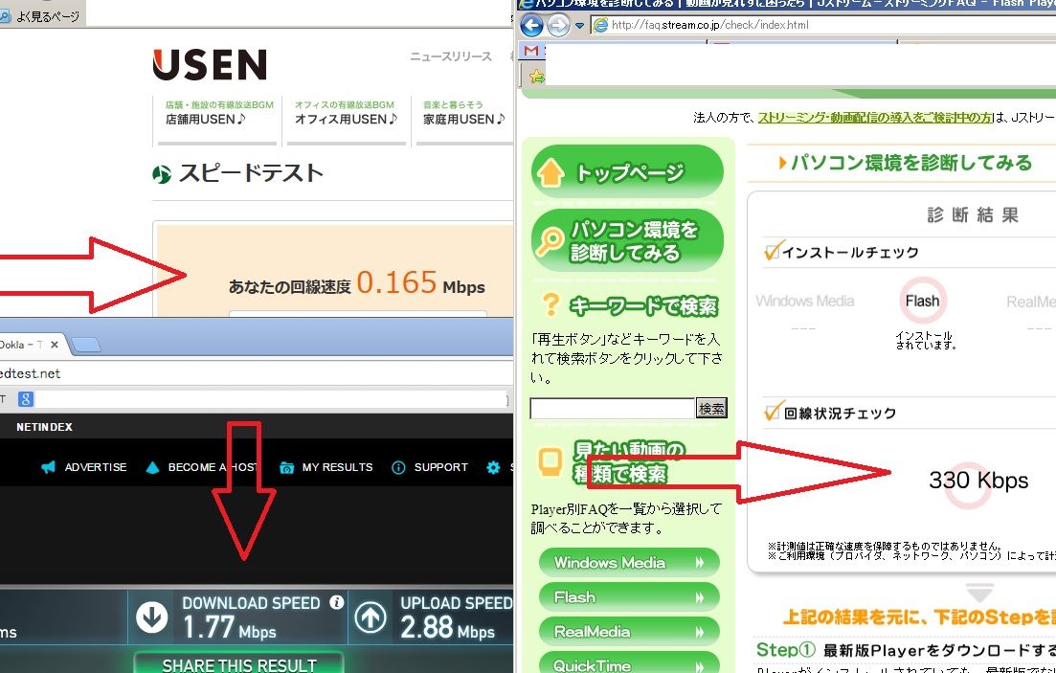Click the トップページ button

(x=628, y=171)
